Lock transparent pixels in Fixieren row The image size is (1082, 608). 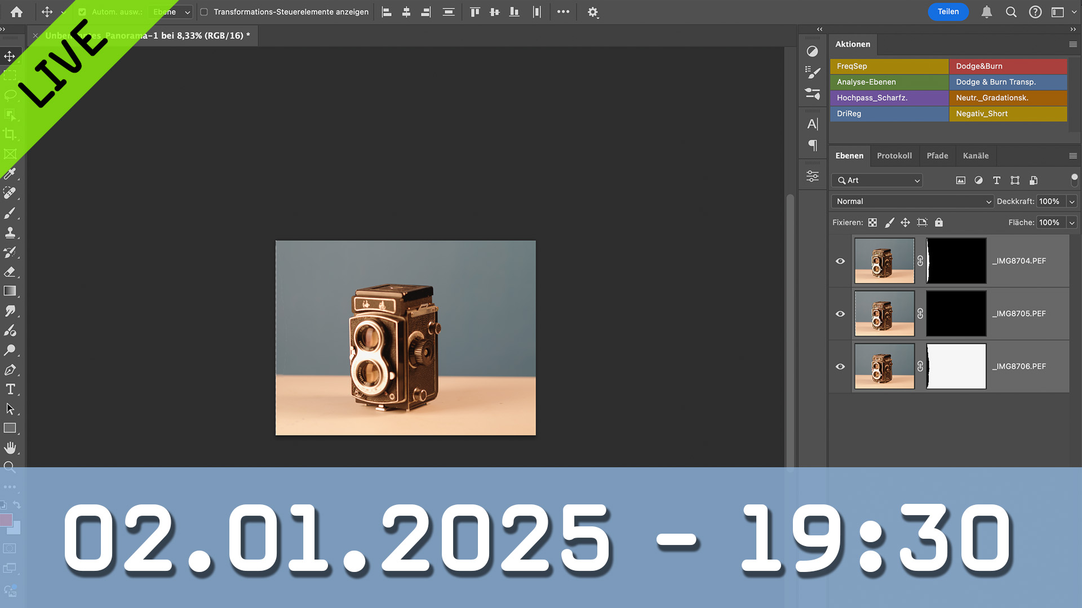tap(872, 223)
